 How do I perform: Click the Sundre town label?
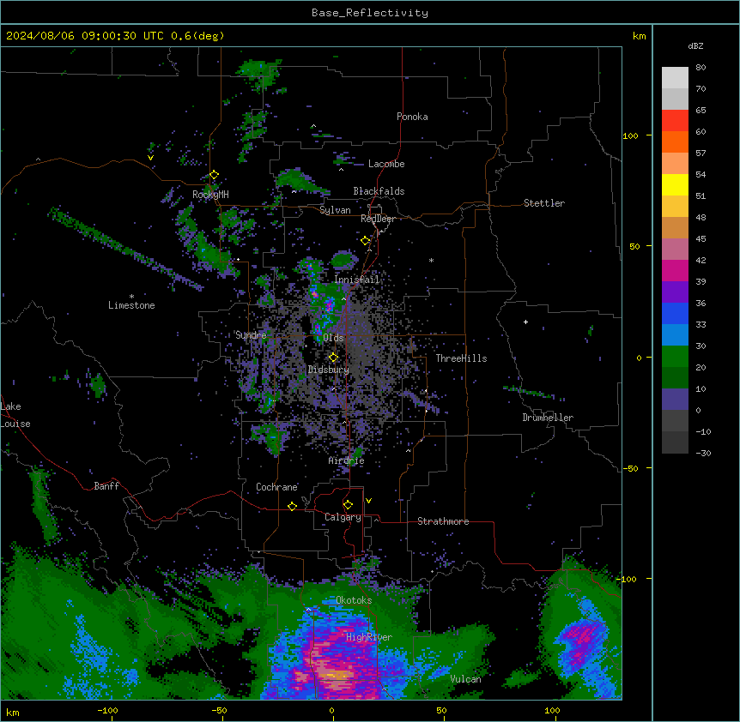coord(251,335)
